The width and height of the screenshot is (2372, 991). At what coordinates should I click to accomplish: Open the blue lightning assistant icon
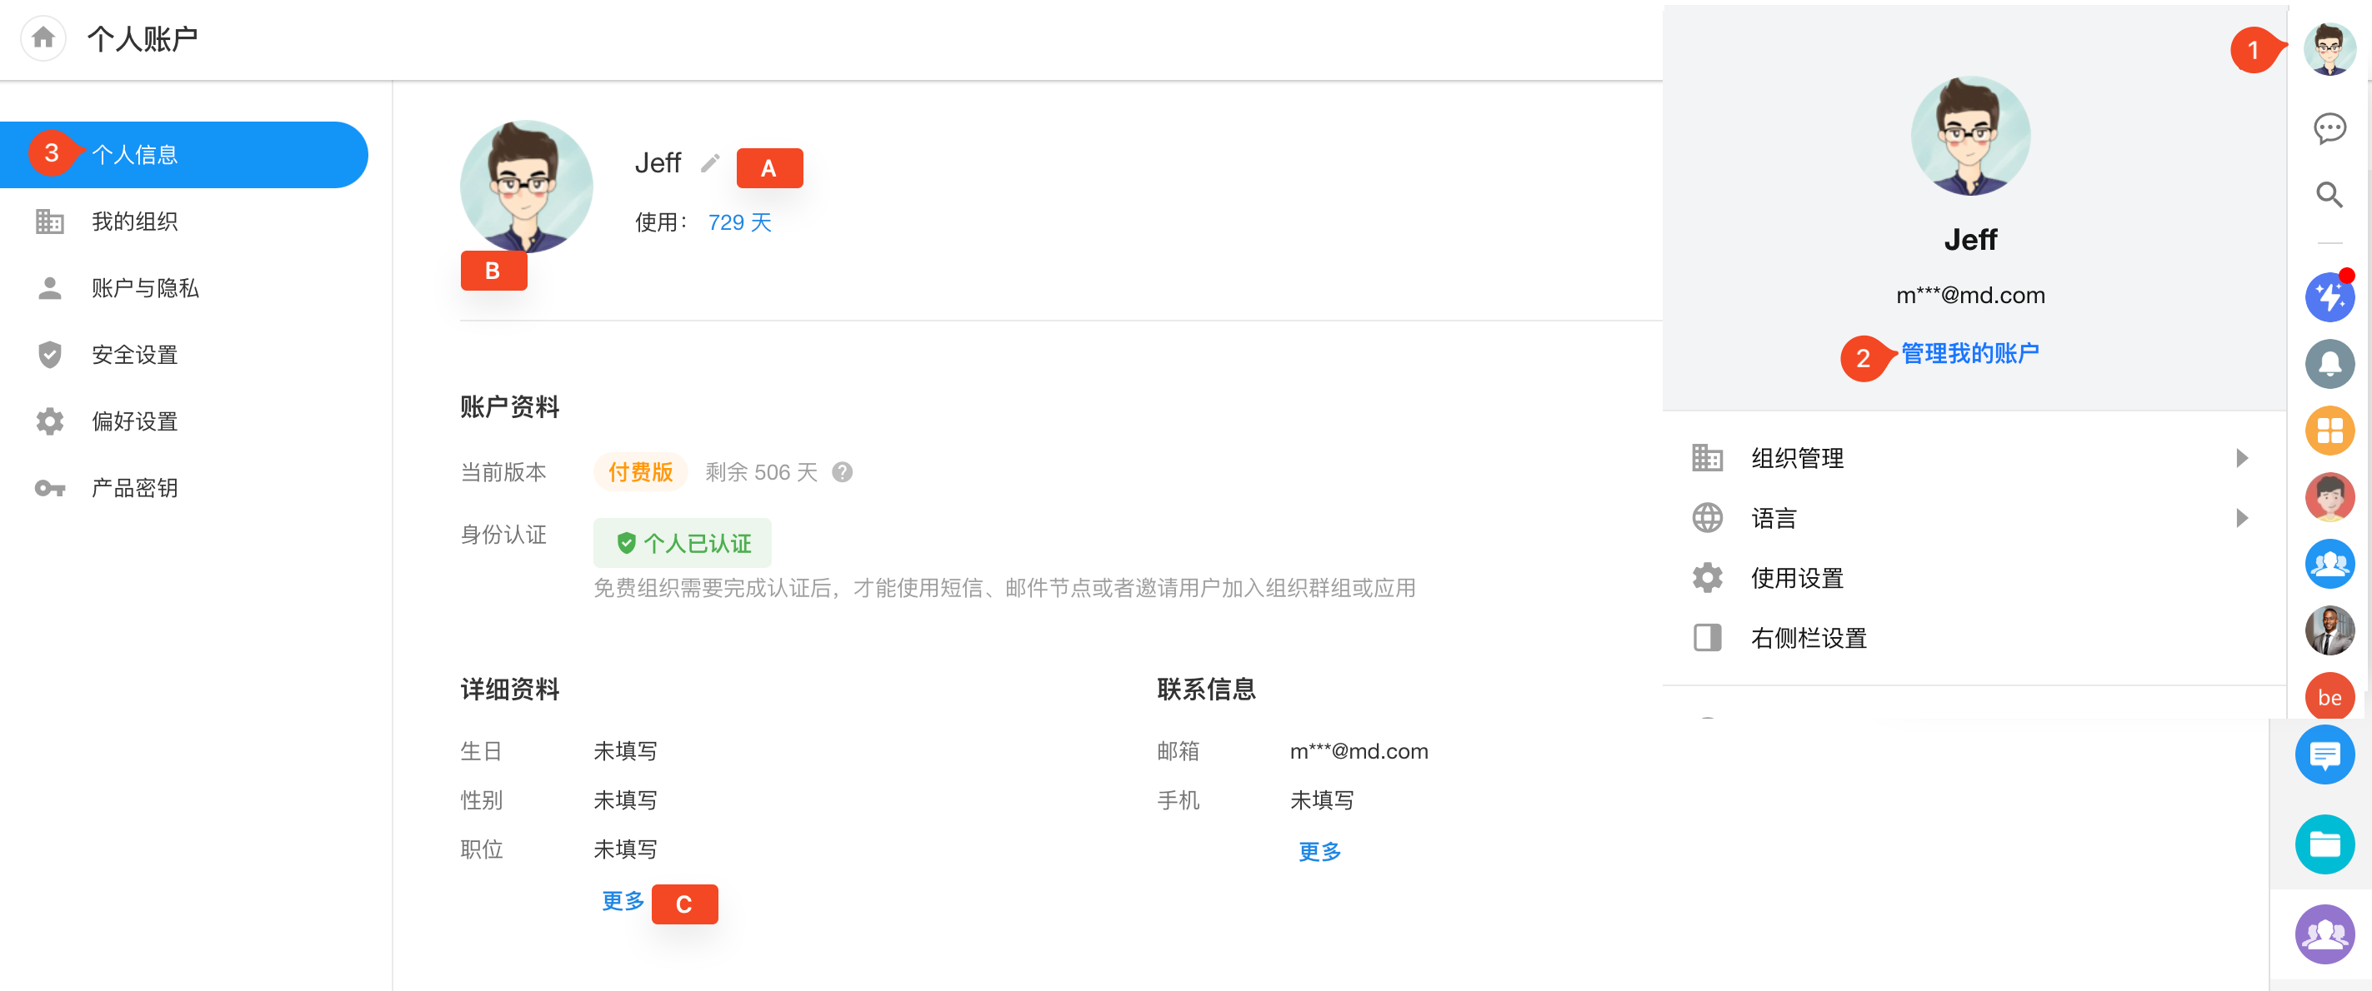click(2329, 297)
